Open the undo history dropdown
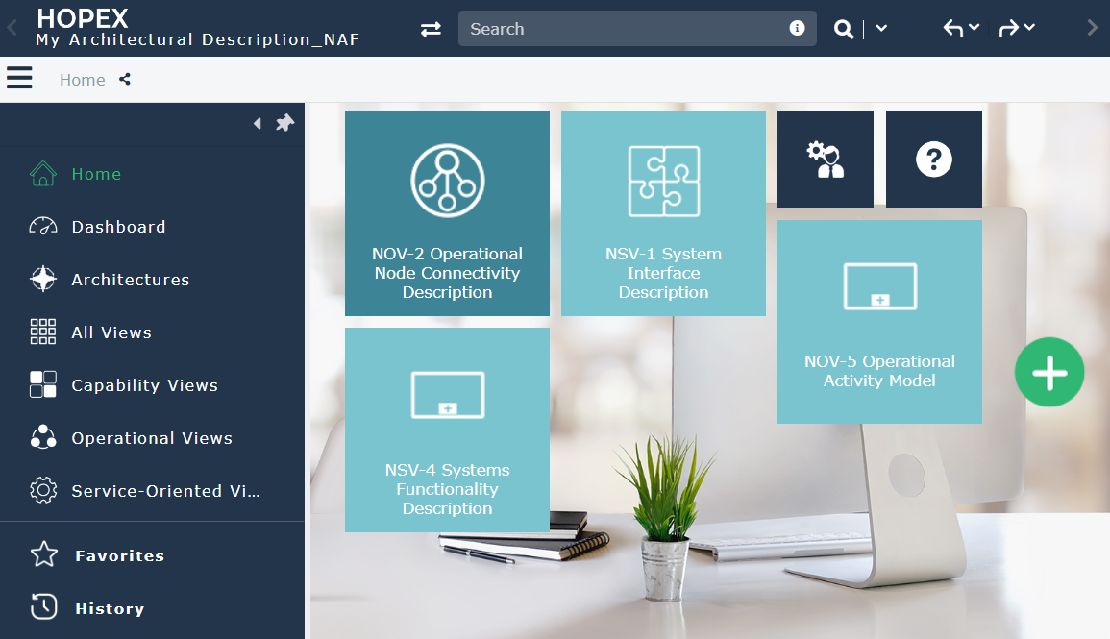 974,28
